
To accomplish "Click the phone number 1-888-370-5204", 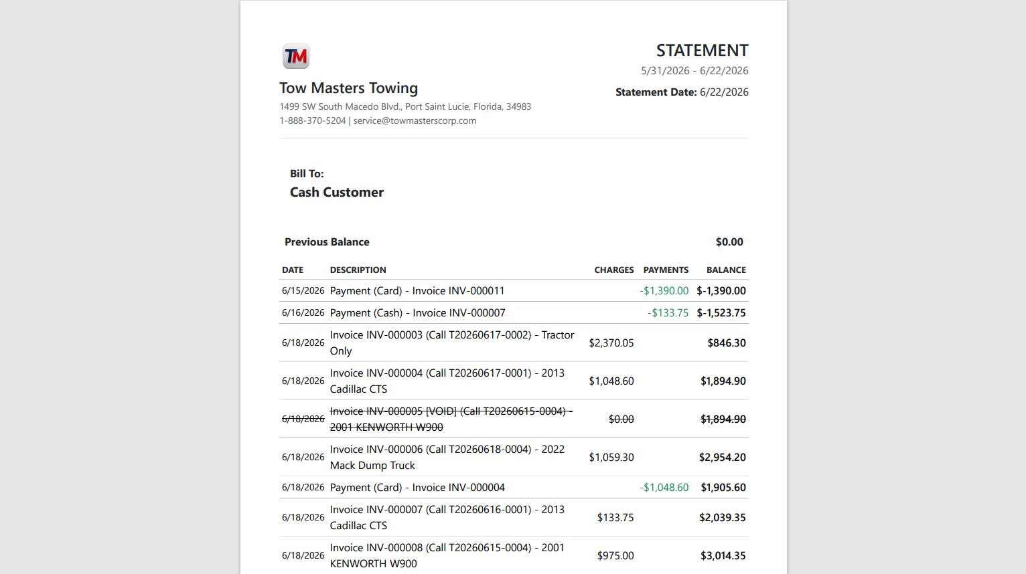I will [x=313, y=121].
